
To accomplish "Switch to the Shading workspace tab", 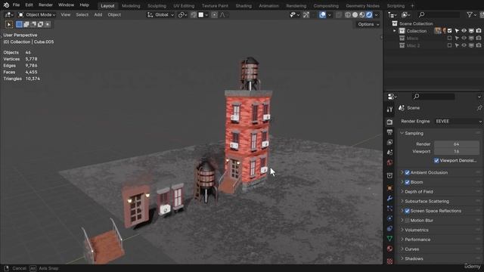I will click(244, 6).
